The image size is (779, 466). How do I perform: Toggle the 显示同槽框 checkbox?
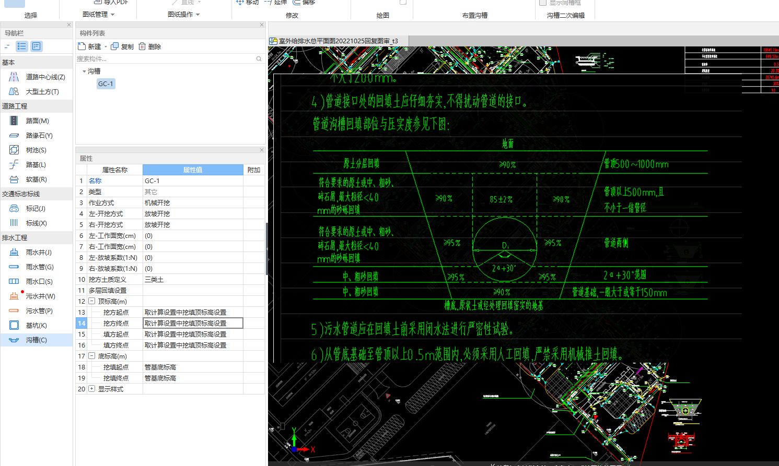click(543, 3)
